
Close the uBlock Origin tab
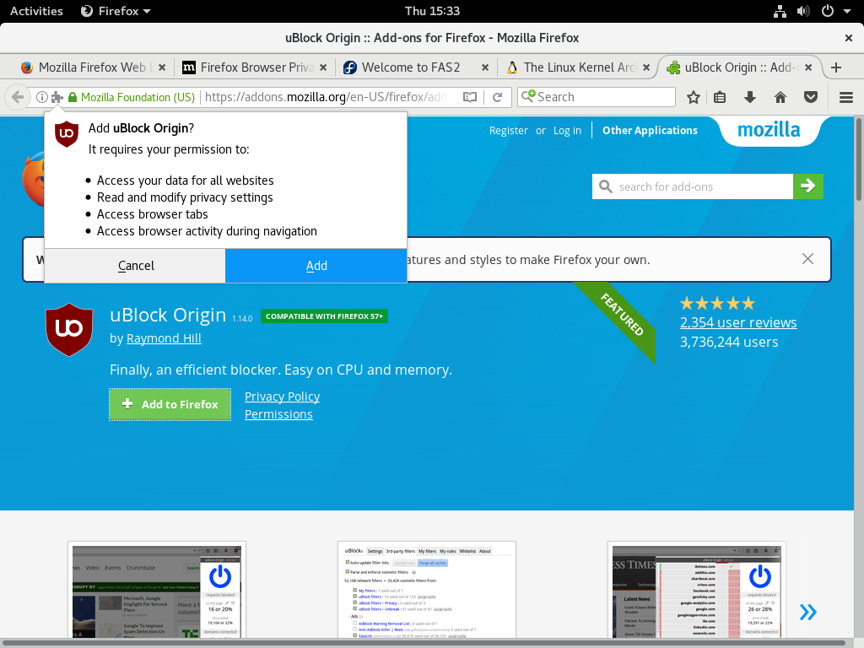pos(808,67)
